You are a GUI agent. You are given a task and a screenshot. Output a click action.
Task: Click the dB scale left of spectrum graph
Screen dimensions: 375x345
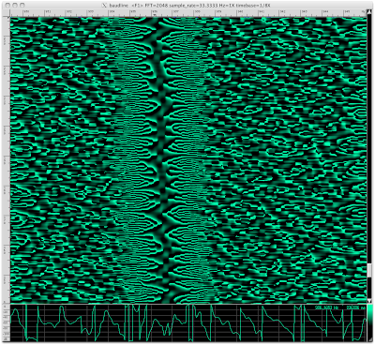7,322
